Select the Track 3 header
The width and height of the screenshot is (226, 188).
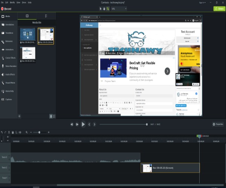point(5,158)
